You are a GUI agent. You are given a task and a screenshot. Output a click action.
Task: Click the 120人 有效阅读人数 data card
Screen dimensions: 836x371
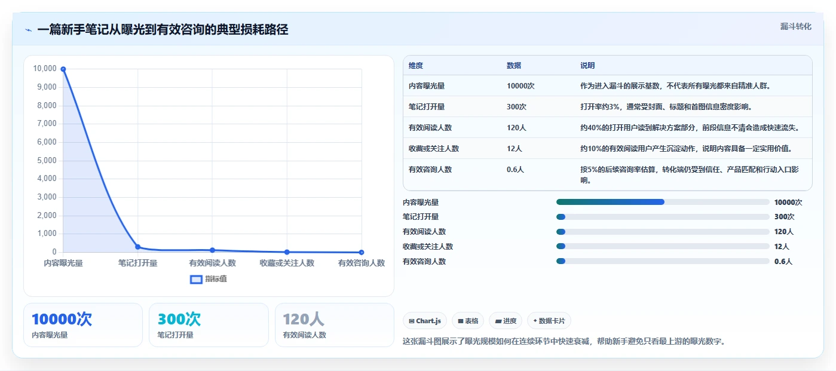[x=335, y=325]
